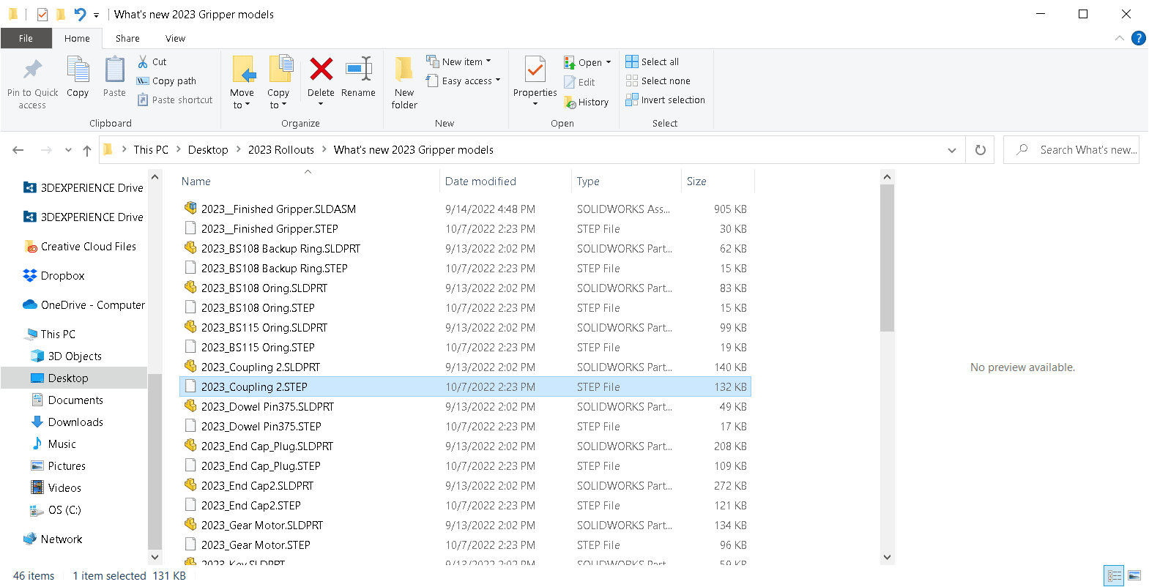This screenshot has width=1149, height=587.
Task: Open the Recent locations dropdown arrow
Action: (68, 150)
